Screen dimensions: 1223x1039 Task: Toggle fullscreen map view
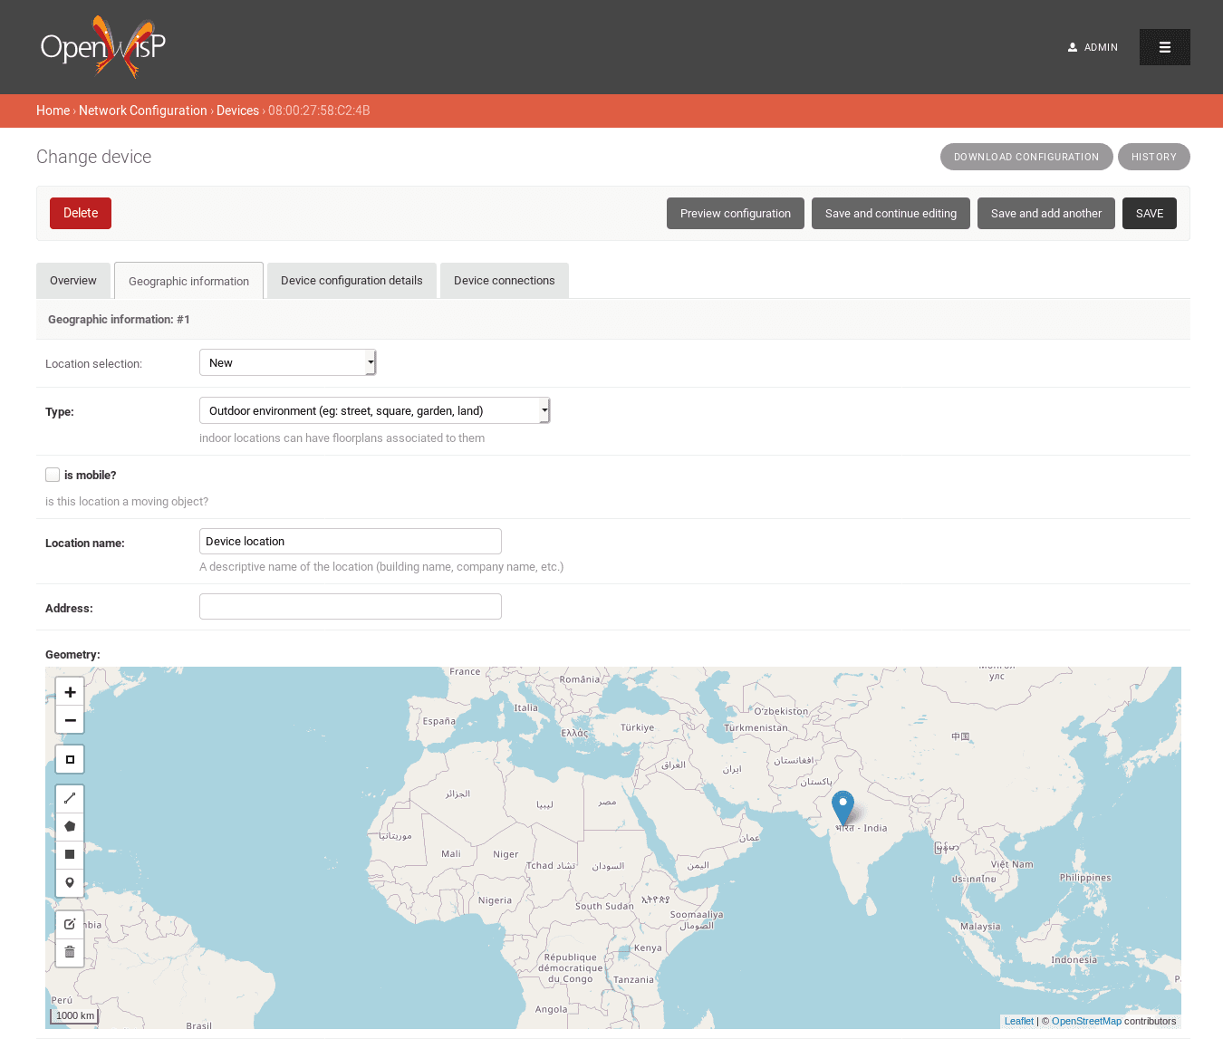(x=70, y=759)
